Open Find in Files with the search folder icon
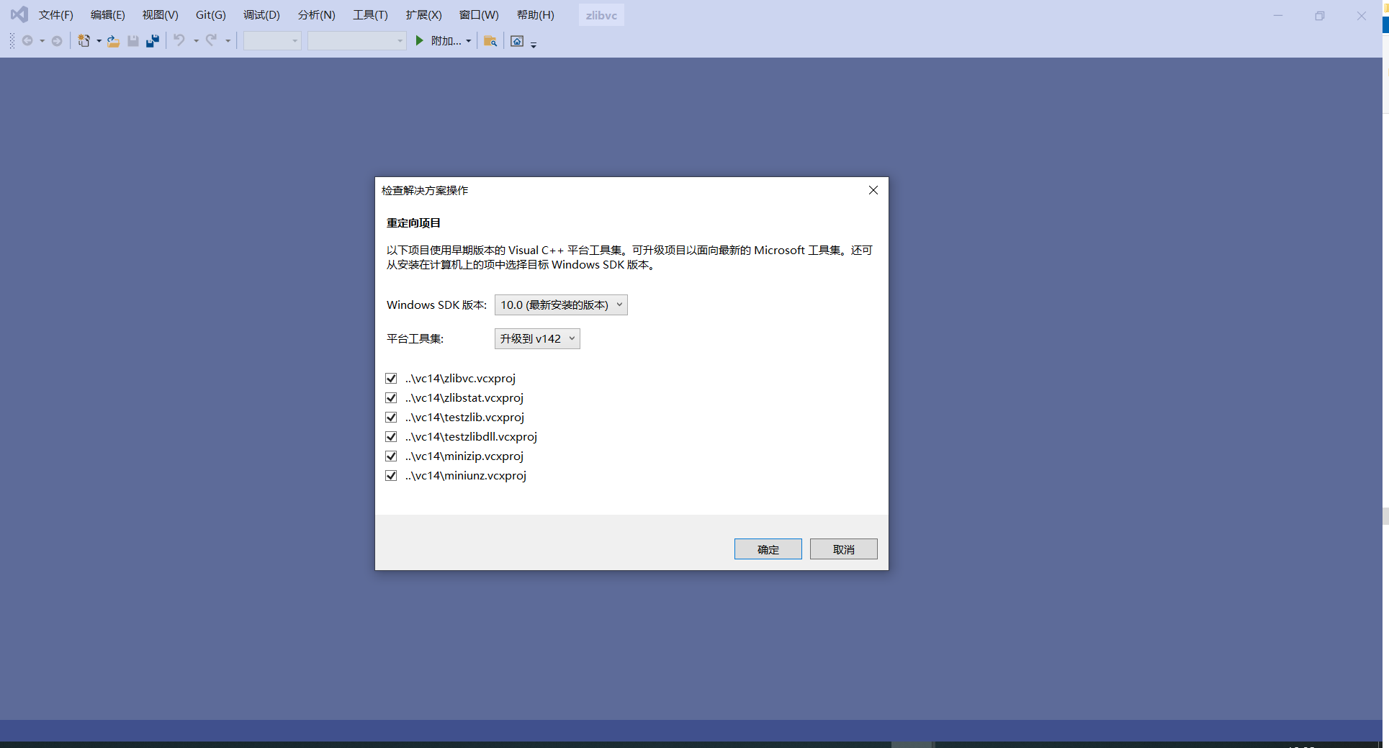The width and height of the screenshot is (1389, 748). [490, 41]
